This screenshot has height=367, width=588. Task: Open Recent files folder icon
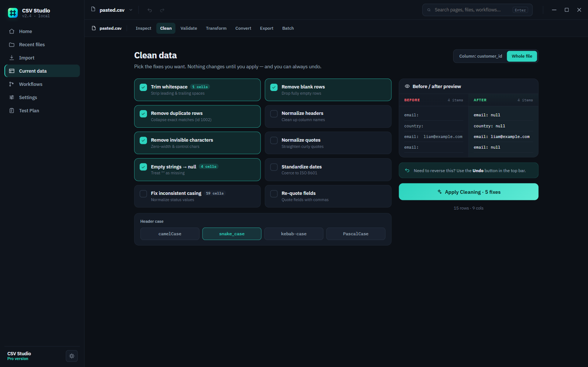12,44
